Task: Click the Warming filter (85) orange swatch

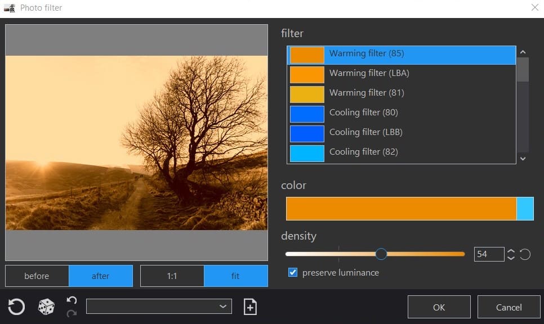Action: (307, 55)
